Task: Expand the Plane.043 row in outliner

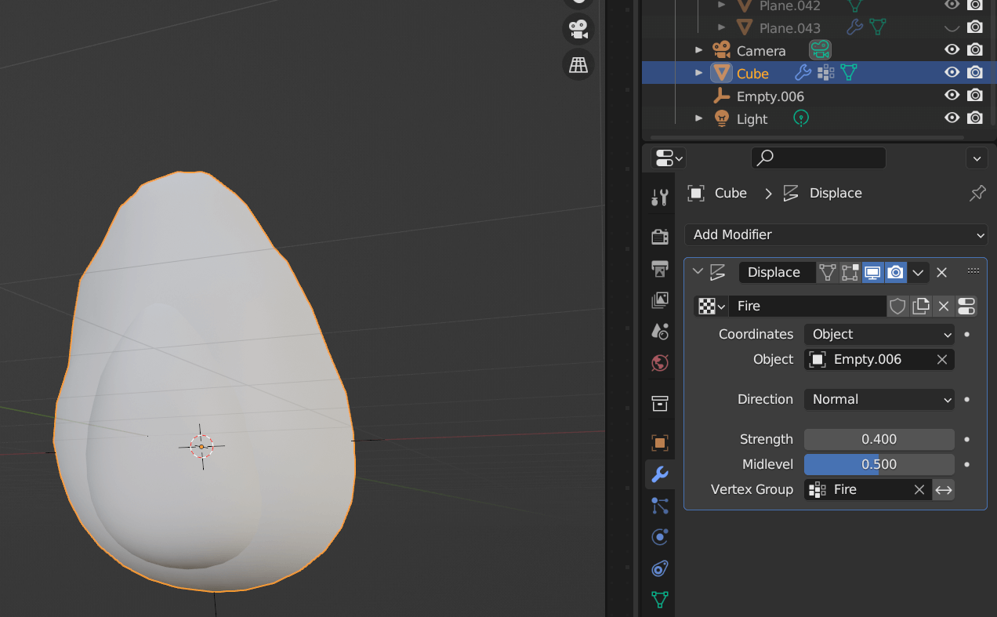Action: [x=722, y=27]
